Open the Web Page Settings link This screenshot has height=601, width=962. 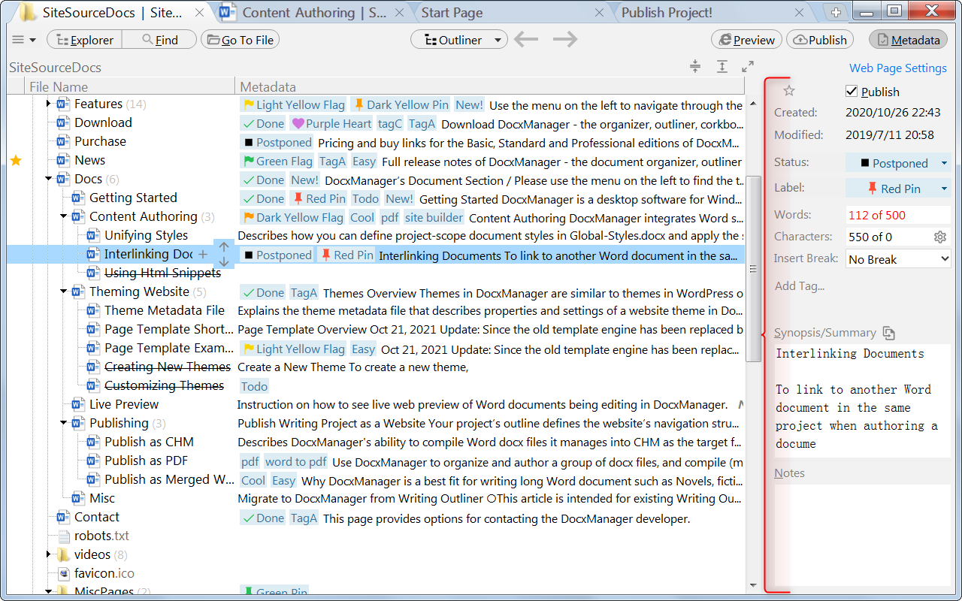tap(897, 68)
